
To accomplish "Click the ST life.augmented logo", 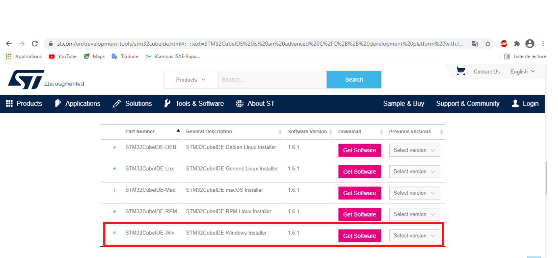I will (x=46, y=79).
